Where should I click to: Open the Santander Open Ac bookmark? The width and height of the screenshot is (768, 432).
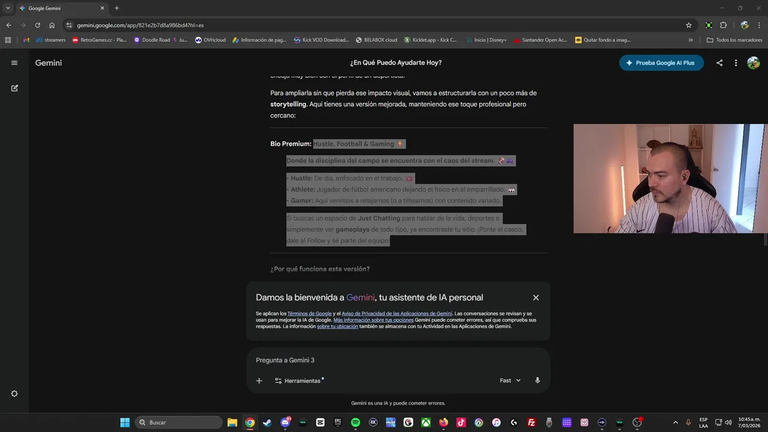tap(541, 40)
